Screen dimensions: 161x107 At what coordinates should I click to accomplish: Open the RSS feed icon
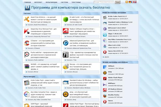pos(127,2)
